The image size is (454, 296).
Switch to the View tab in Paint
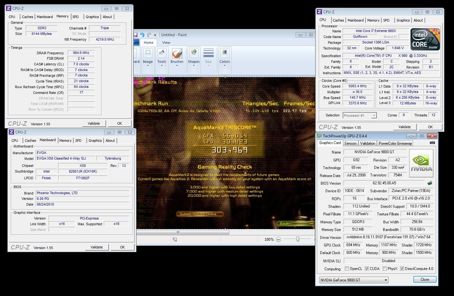166,43
